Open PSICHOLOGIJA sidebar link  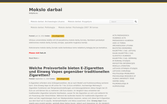click(x=118, y=76)
